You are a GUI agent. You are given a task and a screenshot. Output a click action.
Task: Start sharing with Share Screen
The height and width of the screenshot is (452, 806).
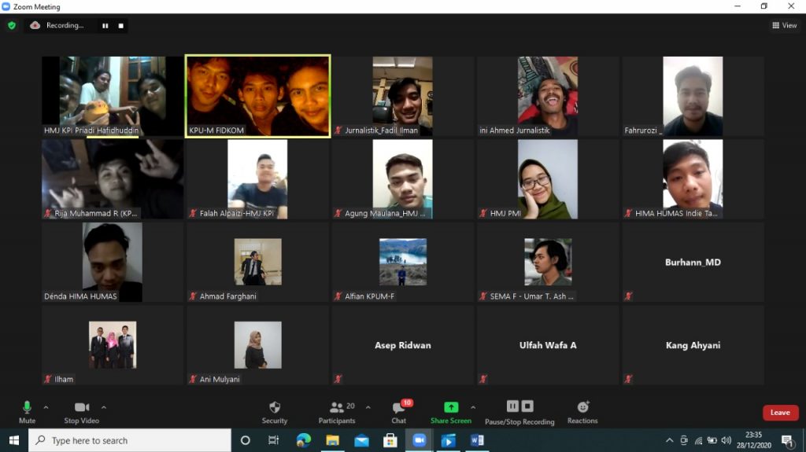tap(450, 411)
